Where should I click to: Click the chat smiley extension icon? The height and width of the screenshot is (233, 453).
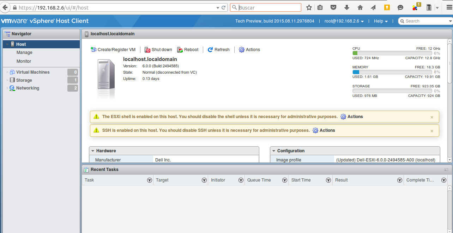(x=400, y=7)
